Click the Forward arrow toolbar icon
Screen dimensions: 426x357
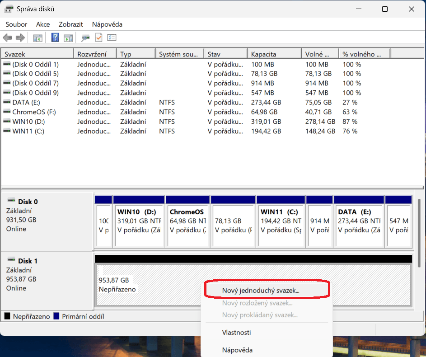point(20,38)
